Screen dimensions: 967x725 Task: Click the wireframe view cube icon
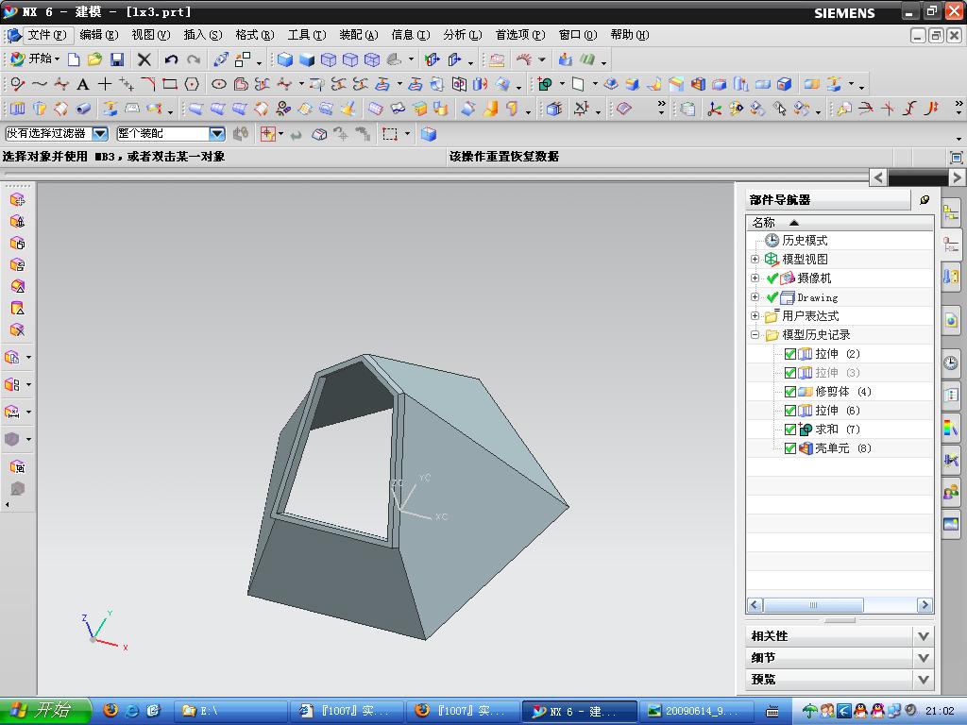tap(329, 59)
